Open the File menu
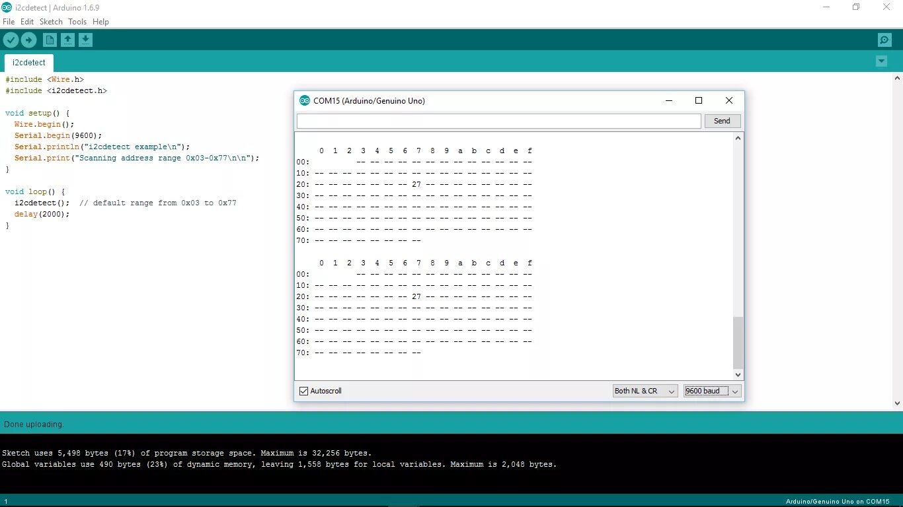 [x=9, y=22]
